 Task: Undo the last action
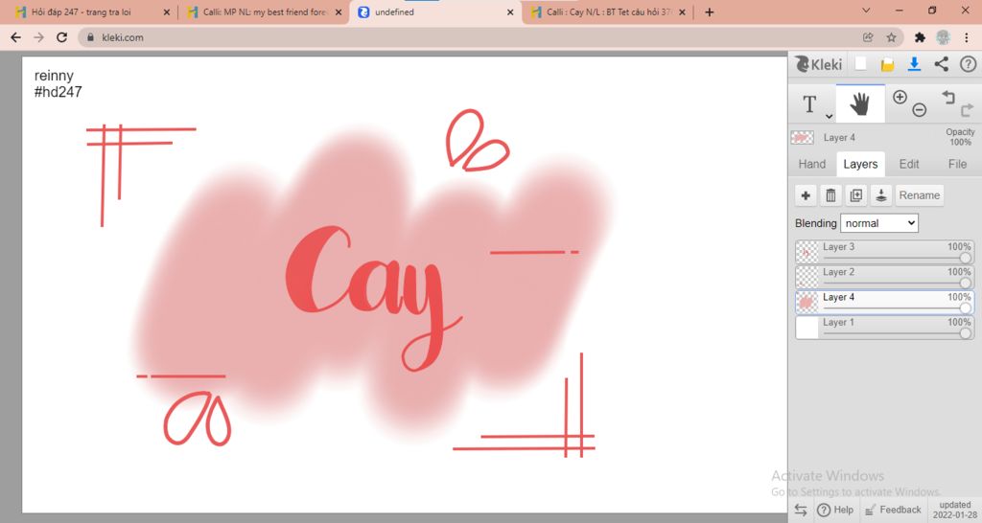(948, 97)
